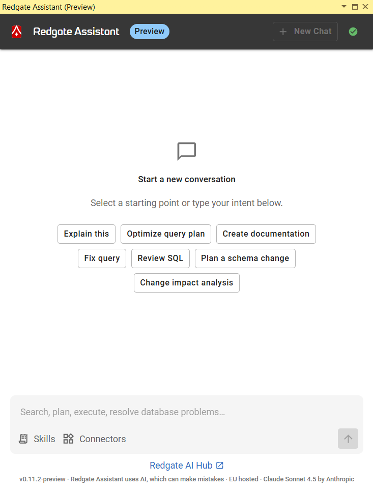
Task: Focus the database problems search input
Action: (187, 412)
